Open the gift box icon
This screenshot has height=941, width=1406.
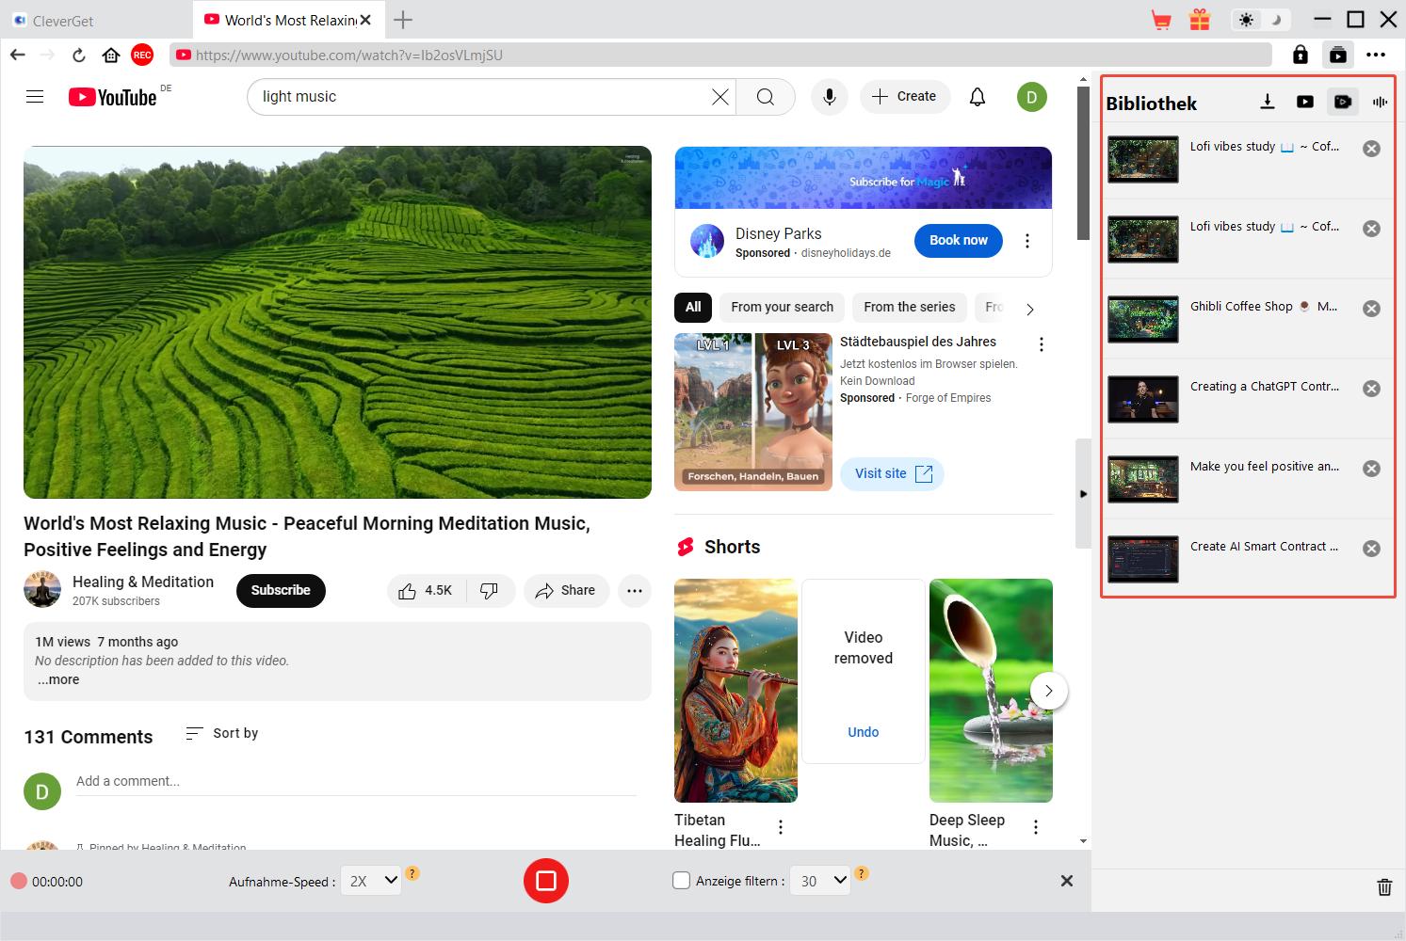coord(1199,20)
